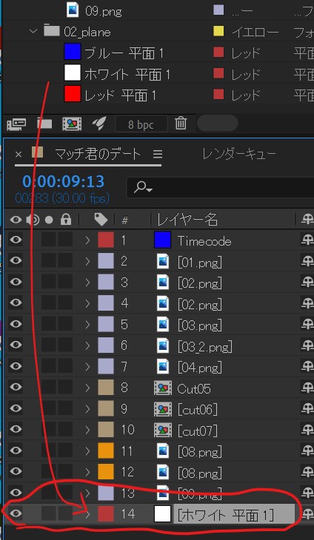Screen dimensions: 314x540
Task: Expand layer 10 [cut07] properties
Action: pos(87,430)
